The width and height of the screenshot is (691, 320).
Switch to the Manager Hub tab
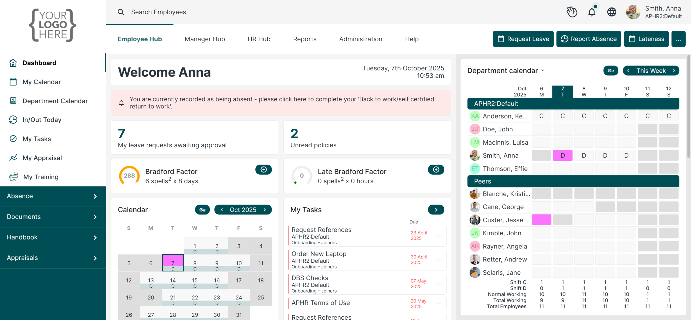coord(205,39)
